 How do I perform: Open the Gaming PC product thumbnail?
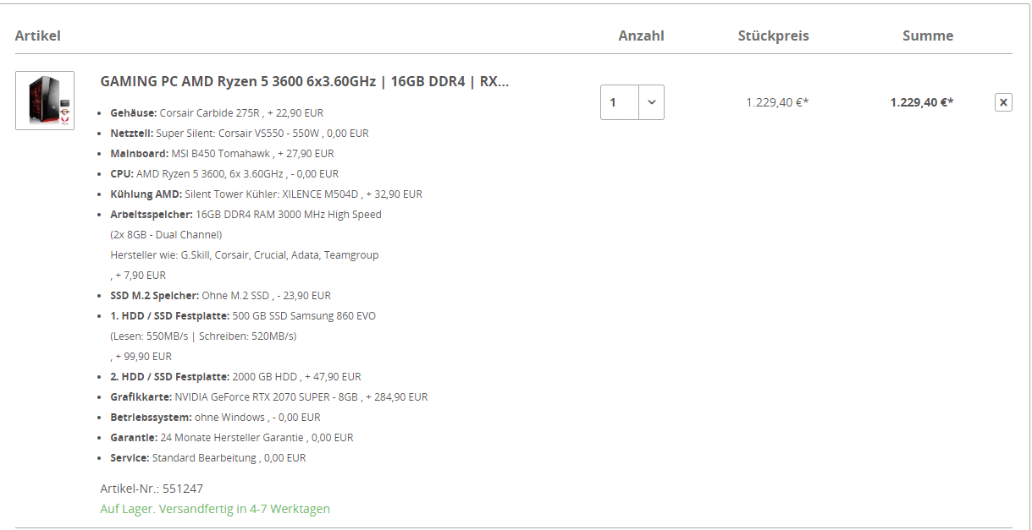[45, 101]
